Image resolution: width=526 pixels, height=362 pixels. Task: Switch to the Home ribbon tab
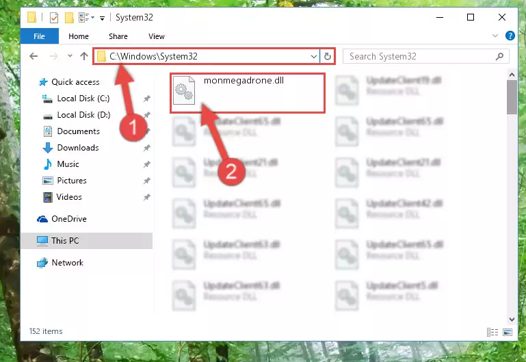click(x=79, y=36)
